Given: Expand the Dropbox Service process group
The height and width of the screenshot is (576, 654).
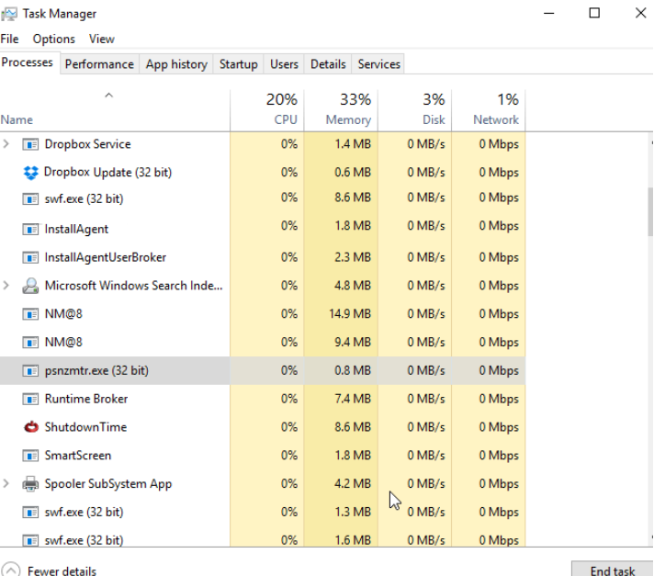Looking at the screenshot, I should coord(7,144).
